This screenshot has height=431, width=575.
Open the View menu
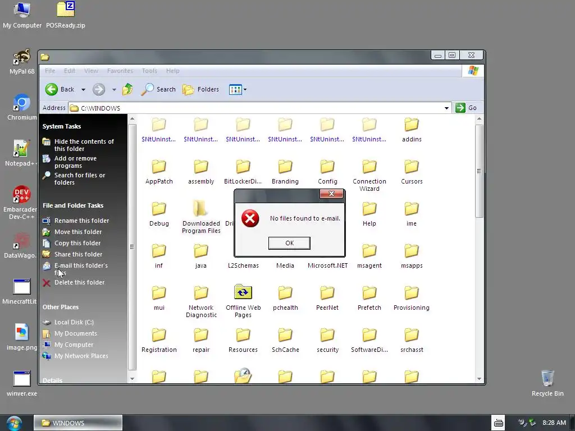91,71
